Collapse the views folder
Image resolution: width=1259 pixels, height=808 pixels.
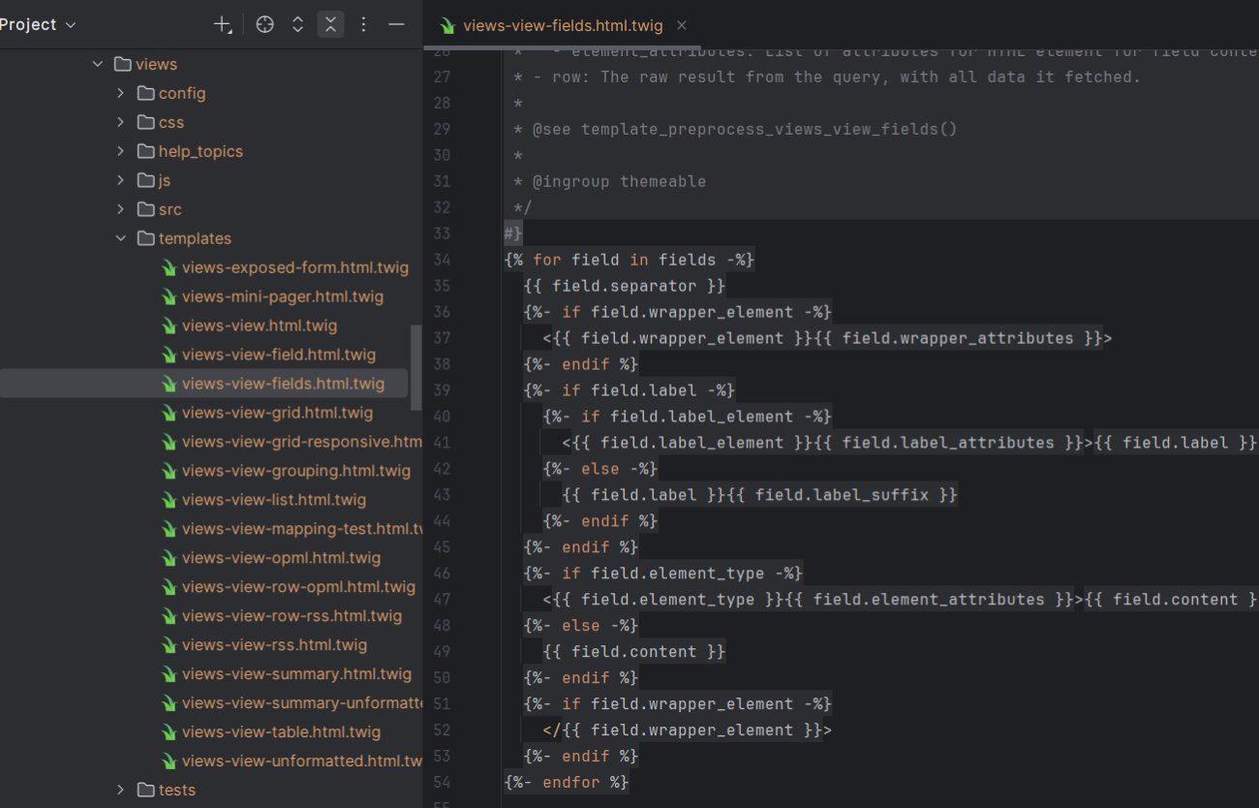click(x=97, y=64)
